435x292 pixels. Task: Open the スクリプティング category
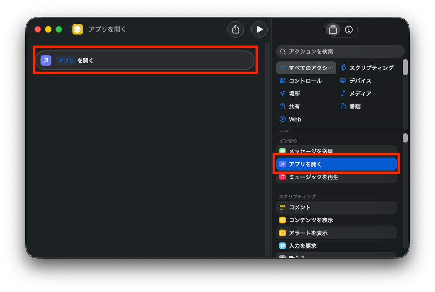[367, 68]
